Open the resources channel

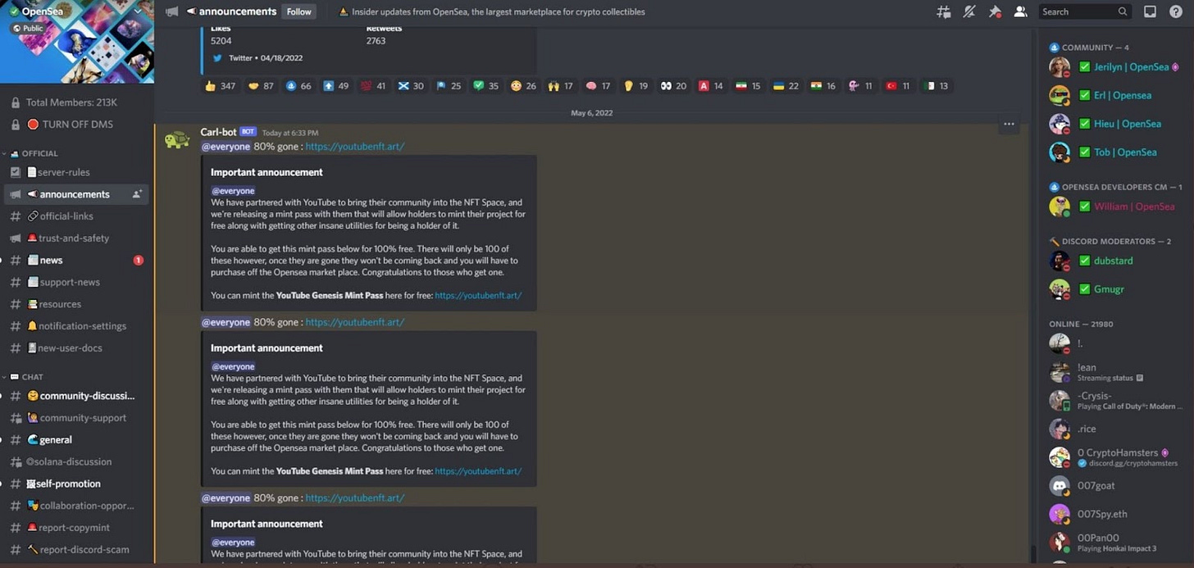click(76, 304)
